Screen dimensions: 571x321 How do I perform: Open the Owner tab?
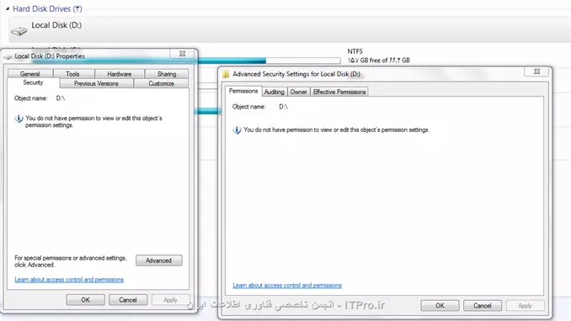pyautogui.click(x=299, y=92)
